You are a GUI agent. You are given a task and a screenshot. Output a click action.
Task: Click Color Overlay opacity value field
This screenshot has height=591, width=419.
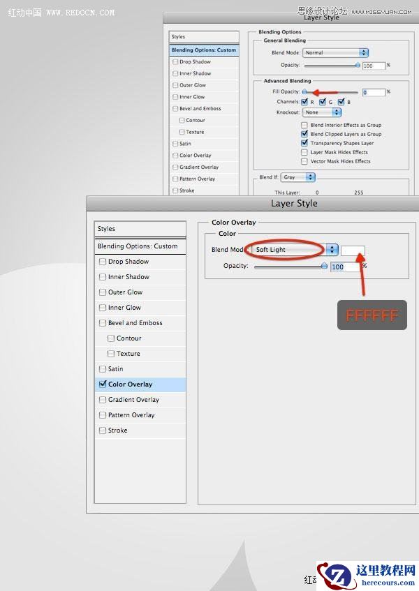(345, 267)
